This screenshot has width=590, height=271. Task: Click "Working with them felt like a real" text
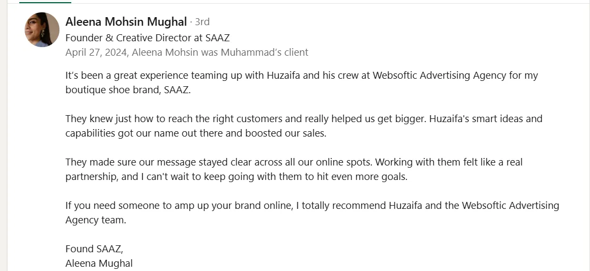pos(449,162)
